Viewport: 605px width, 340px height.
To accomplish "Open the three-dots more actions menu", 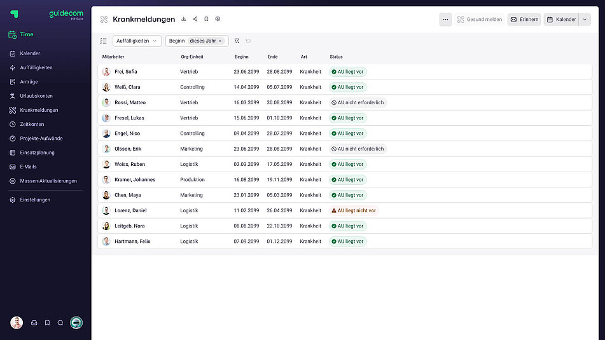I will pyautogui.click(x=445, y=20).
